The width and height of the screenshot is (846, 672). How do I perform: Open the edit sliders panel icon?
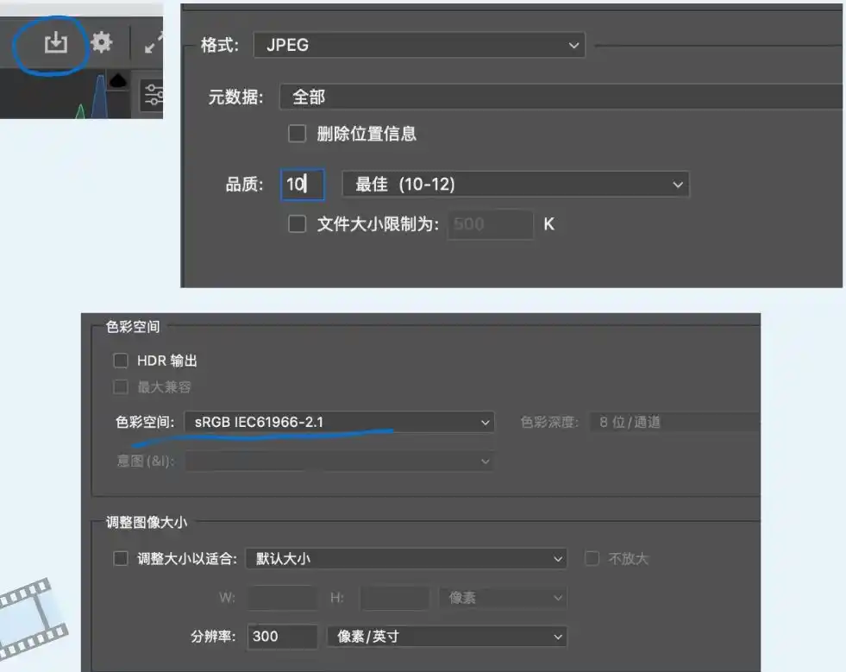pyautogui.click(x=153, y=95)
